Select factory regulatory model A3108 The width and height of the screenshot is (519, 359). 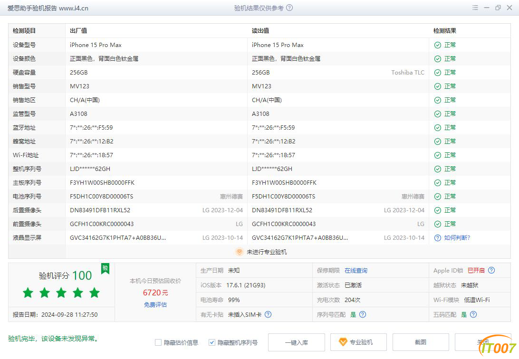click(x=78, y=113)
